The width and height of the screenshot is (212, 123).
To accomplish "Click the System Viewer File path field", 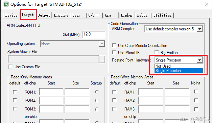I will coord(53,59).
